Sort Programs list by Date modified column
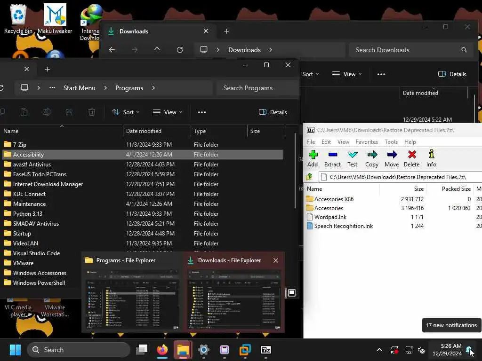 (157, 131)
